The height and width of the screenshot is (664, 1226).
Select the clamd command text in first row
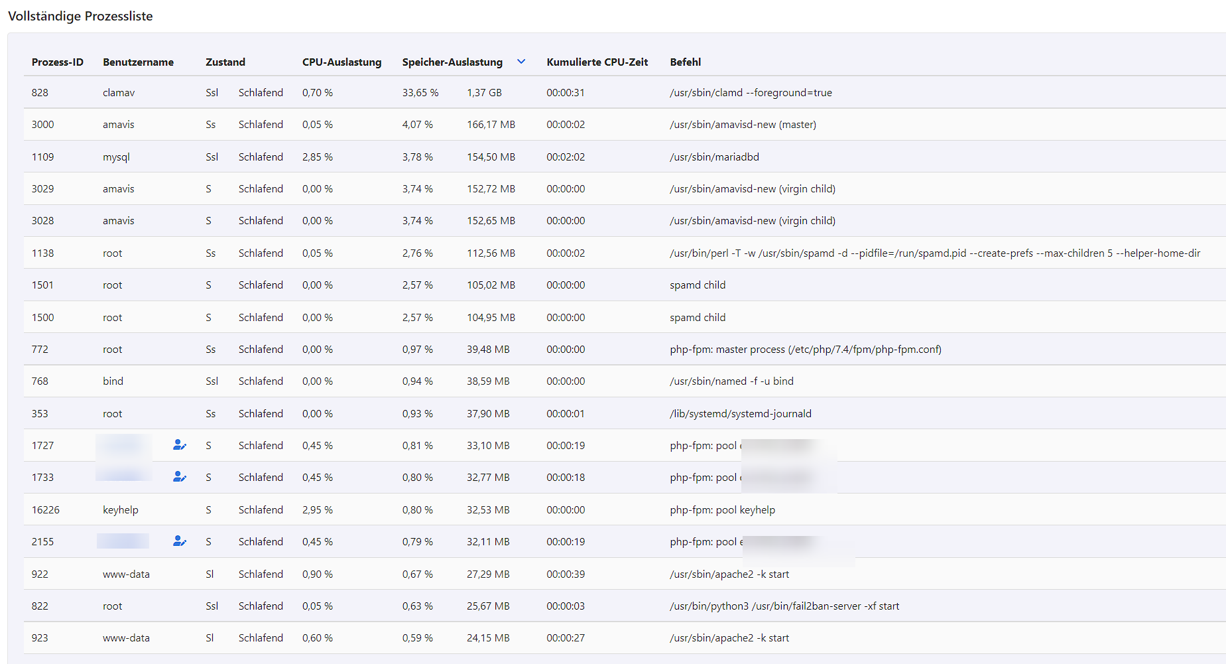pos(751,93)
